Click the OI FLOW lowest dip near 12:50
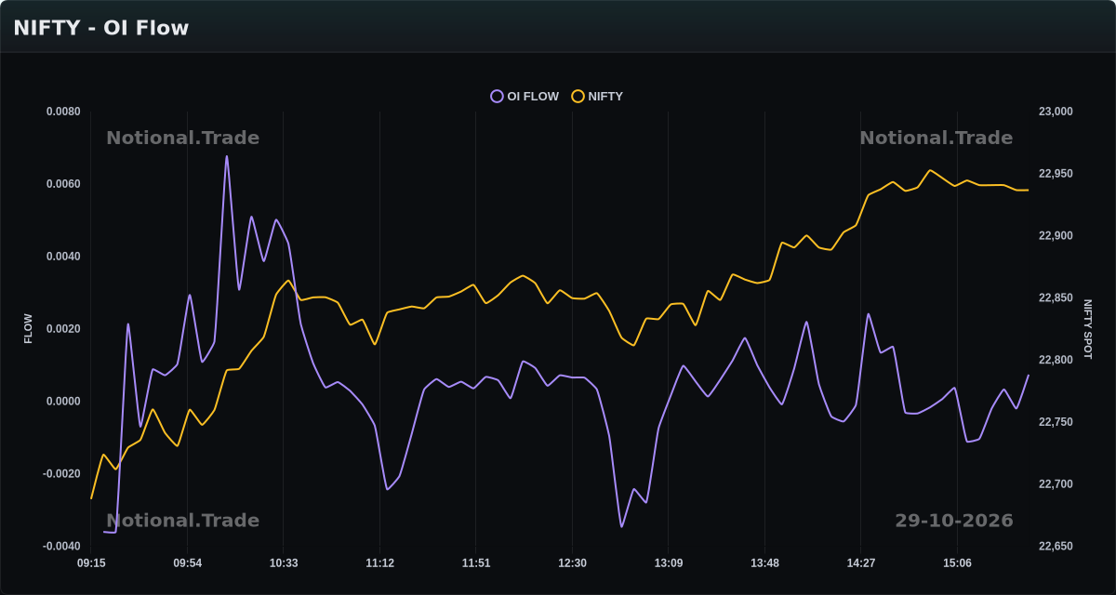Viewport: 1116px width, 595px height. (621, 526)
